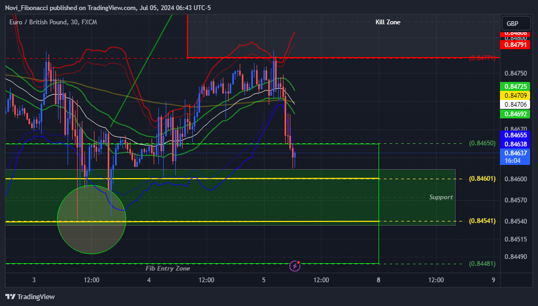Click the purple lightning event icon

pyautogui.click(x=295, y=266)
